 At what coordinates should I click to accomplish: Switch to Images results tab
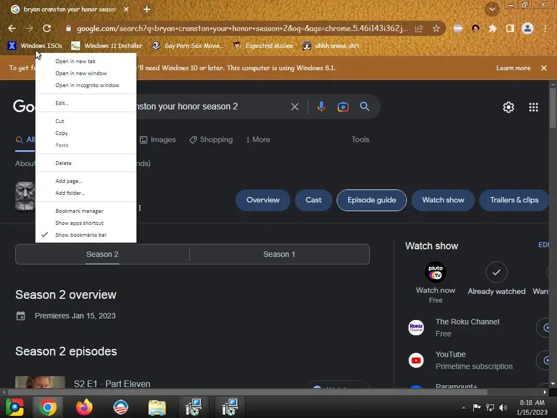tap(158, 140)
